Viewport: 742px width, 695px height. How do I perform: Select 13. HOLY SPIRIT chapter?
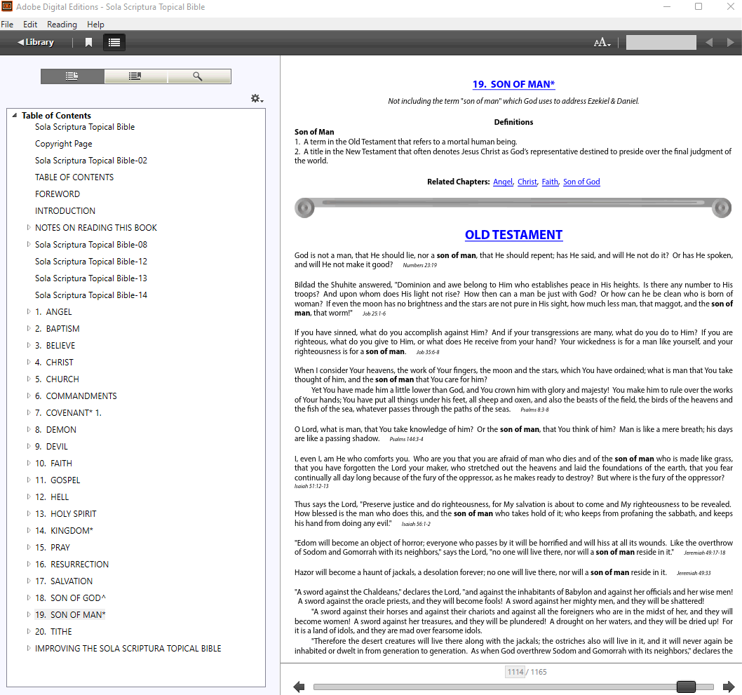tap(66, 514)
